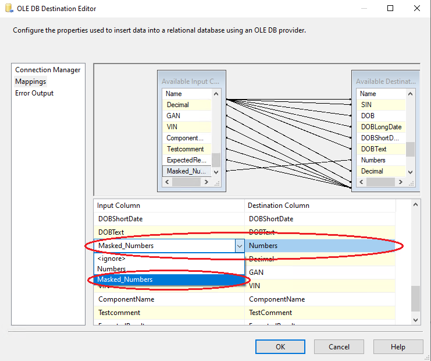Expand the Masked_Numbers input column dropdown arrow

239,246
